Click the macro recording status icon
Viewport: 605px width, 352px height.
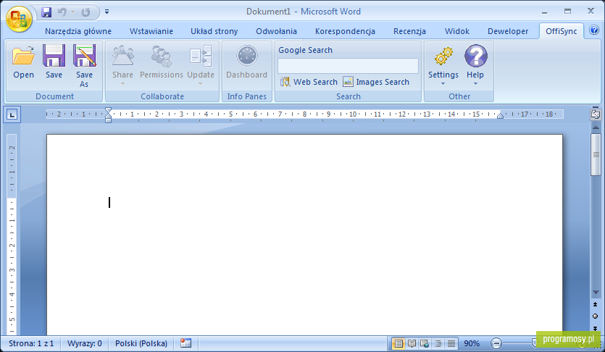(185, 343)
